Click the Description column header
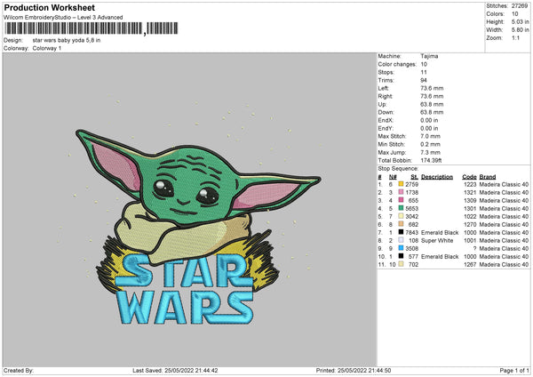This screenshot has width=533, height=377. [437, 177]
